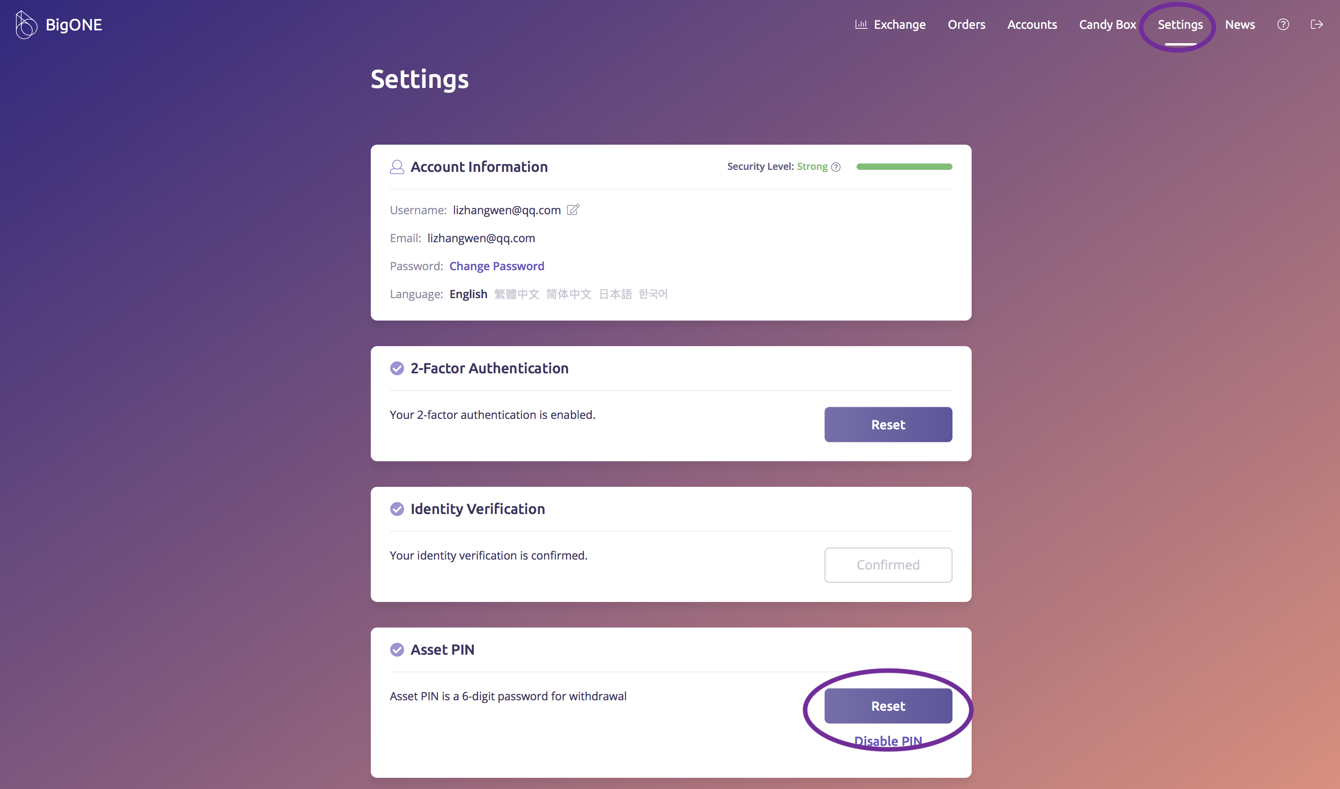1340x789 pixels.
Task: Open the News section
Action: click(x=1239, y=24)
